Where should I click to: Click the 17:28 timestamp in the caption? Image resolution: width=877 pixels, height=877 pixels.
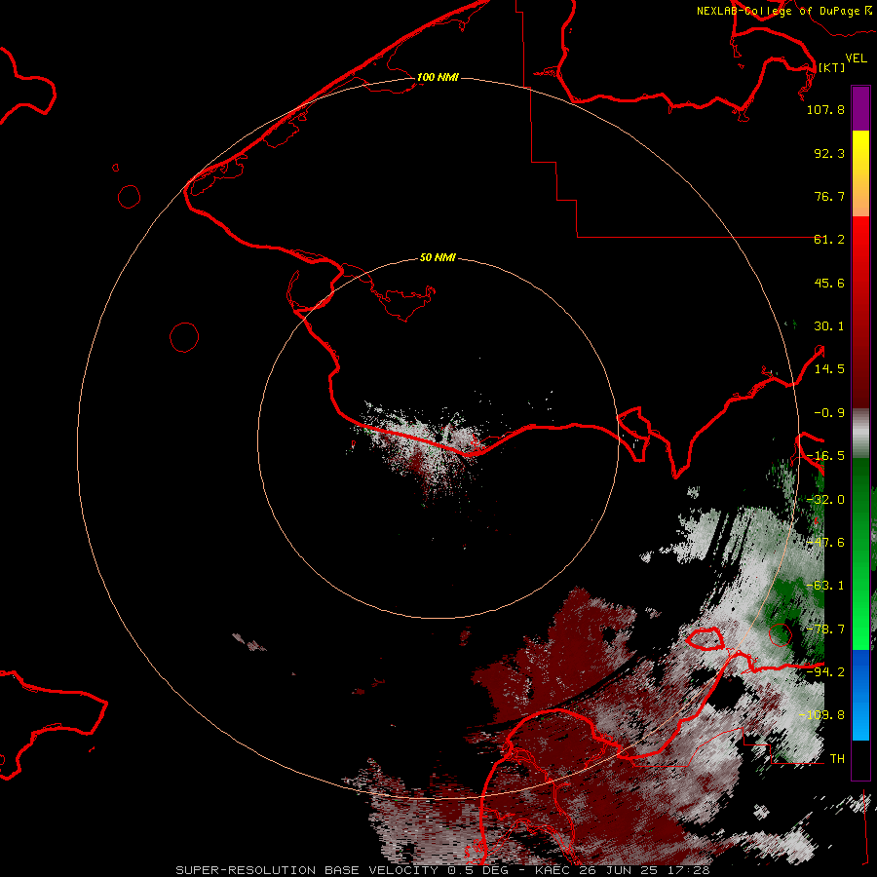pyautogui.click(x=690, y=870)
